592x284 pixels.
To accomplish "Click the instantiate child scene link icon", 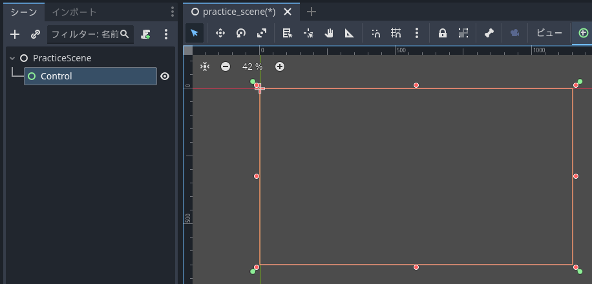I will [x=36, y=34].
